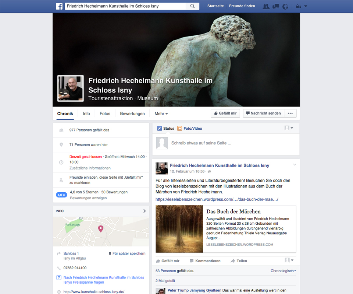Switch to the Info tab
This screenshot has width=353, height=294.
click(x=86, y=113)
